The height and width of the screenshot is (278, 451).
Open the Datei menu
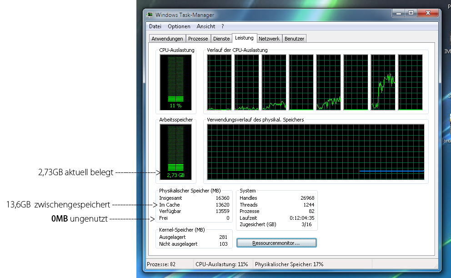pos(155,26)
